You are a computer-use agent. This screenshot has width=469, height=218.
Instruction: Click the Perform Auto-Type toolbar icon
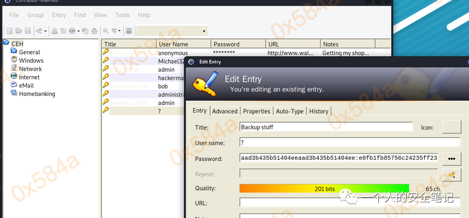pos(94,31)
